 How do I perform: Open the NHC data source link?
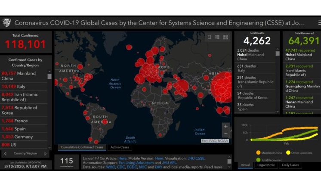click(143, 167)
